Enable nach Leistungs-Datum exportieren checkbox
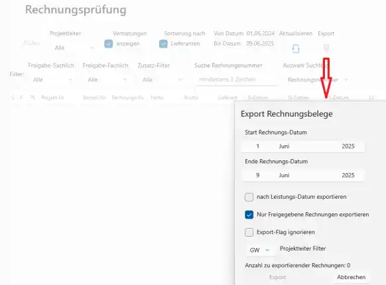Screen dimensions: 386x285 pos(249,197)
